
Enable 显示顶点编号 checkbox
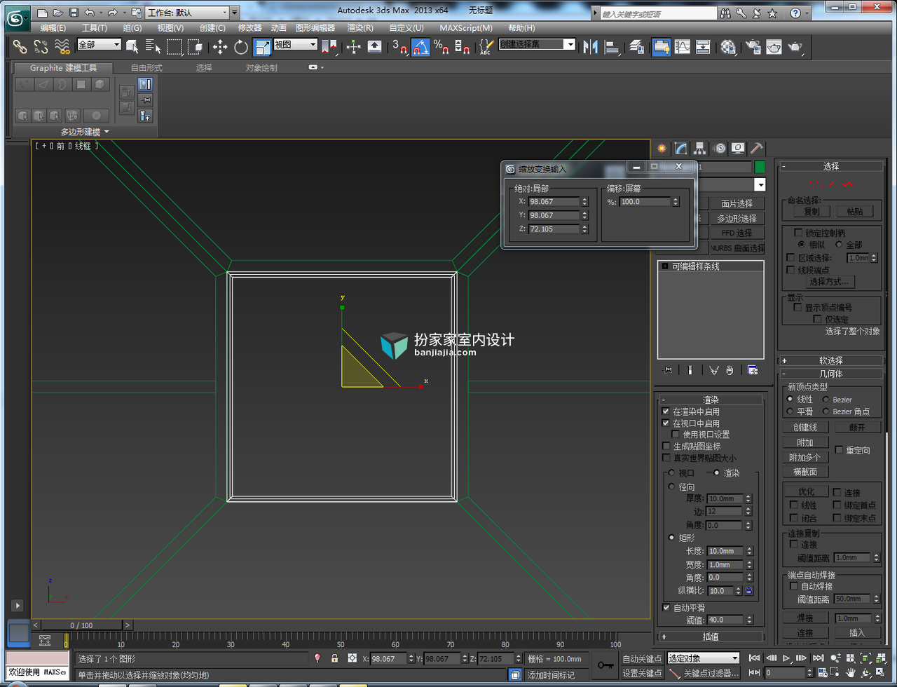[797, 307]
